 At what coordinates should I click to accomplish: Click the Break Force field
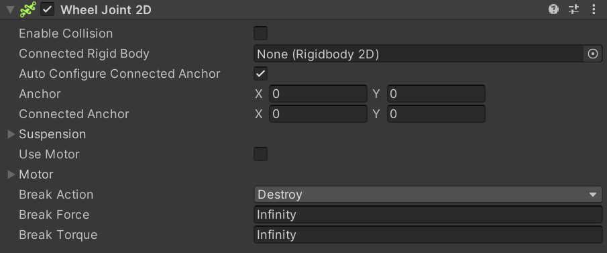(428, 215)
